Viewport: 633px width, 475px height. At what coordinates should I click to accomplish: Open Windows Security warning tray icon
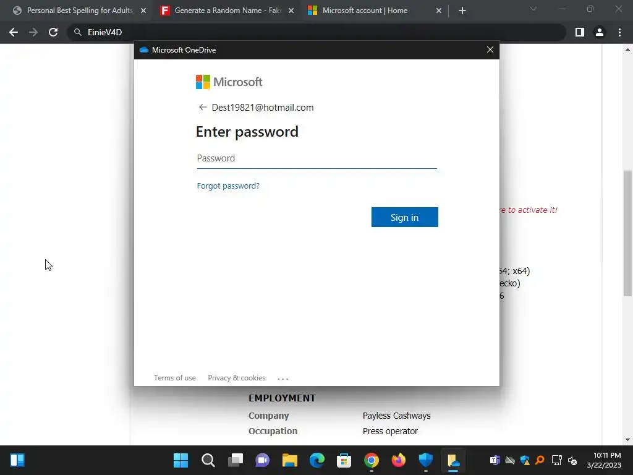click(x=525, y=460)
